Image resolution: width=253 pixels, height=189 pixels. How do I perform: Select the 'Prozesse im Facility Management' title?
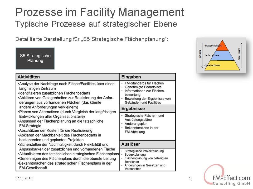pyautogui.click(x=100, y=12)
